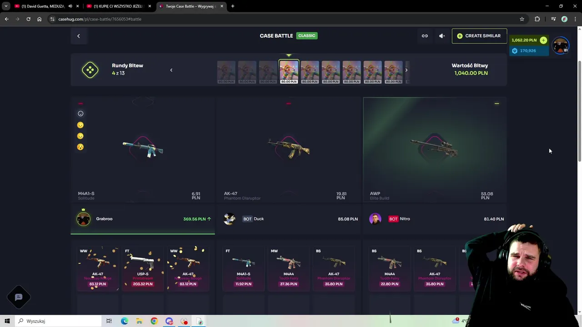
Task: Navigate back in the browser
Action: (x=6, y=19)
